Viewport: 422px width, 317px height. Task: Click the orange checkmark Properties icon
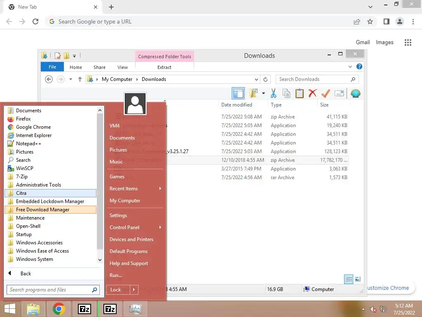point(326,93)
